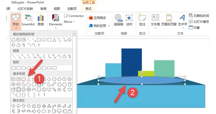
Task: Expand the 艺术字 WordArt gallery
Action: coord(183,22)
